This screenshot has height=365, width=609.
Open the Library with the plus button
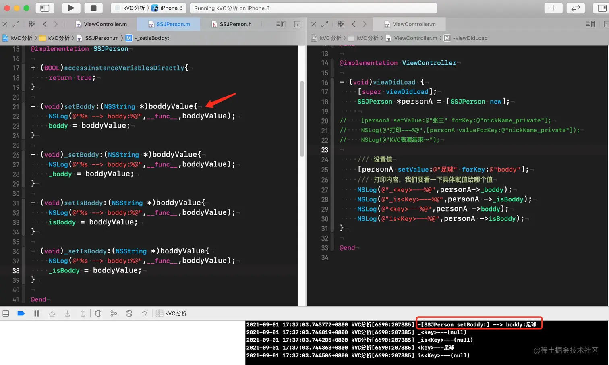coord(553,8)
